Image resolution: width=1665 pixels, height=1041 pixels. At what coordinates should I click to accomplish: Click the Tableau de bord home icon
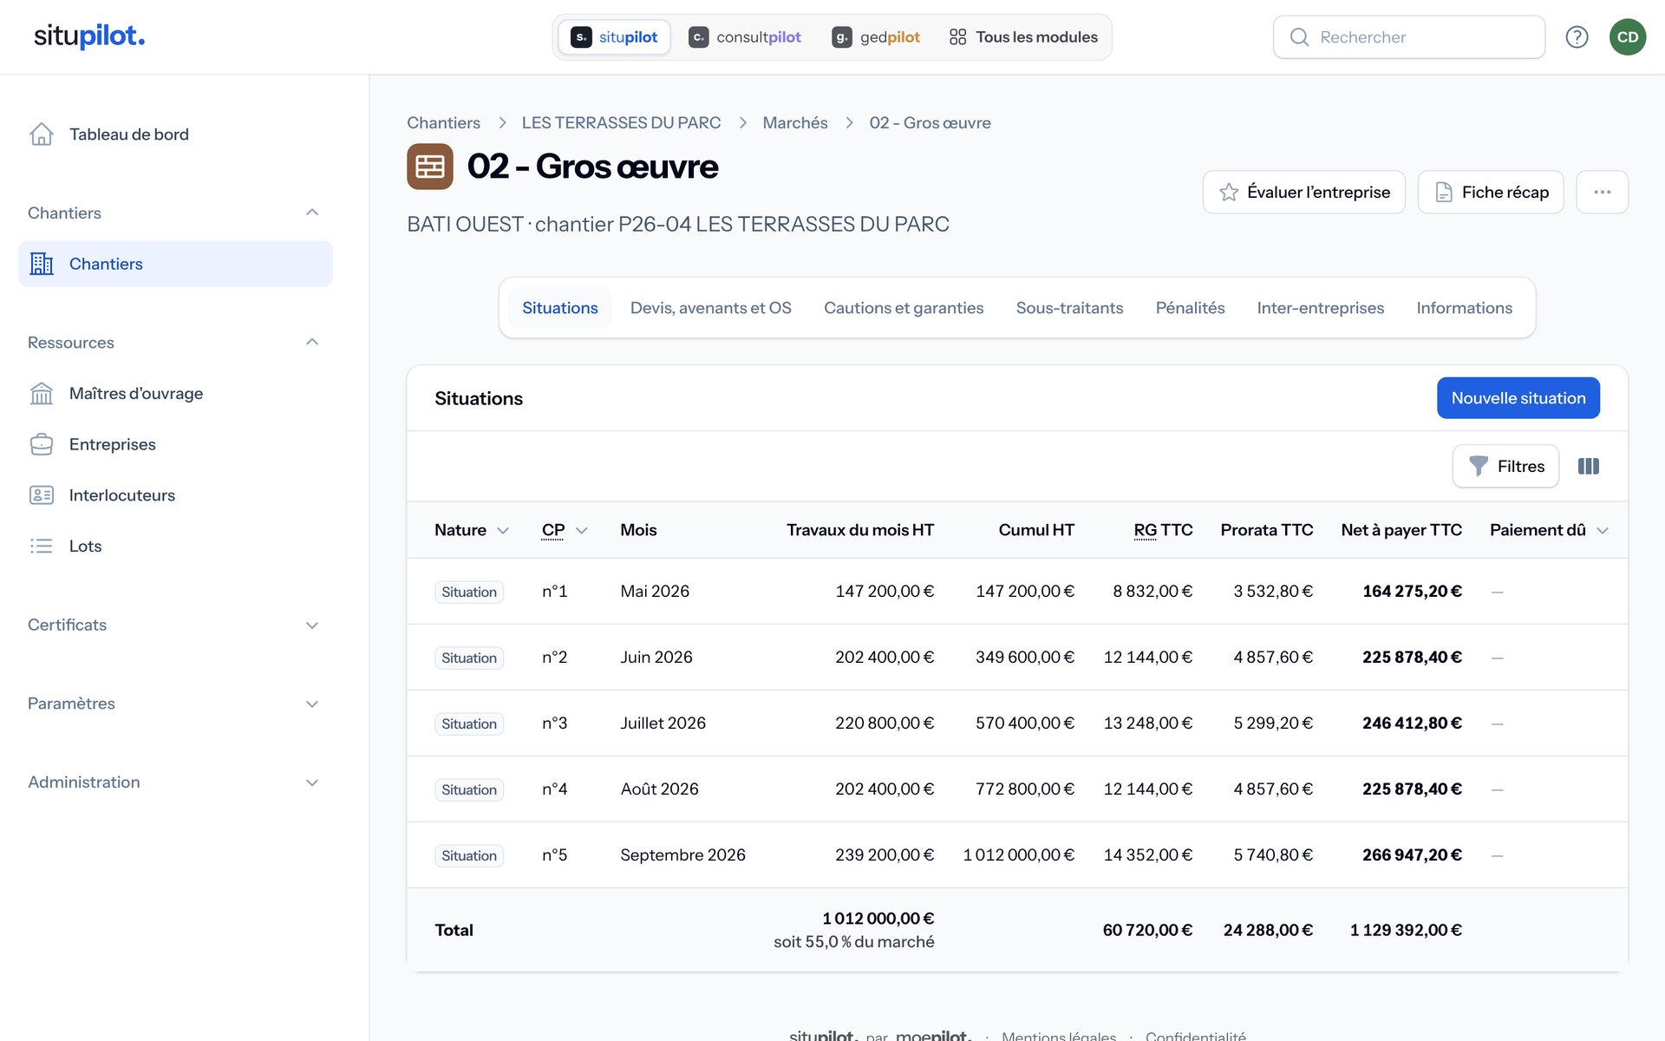(42, 134)
